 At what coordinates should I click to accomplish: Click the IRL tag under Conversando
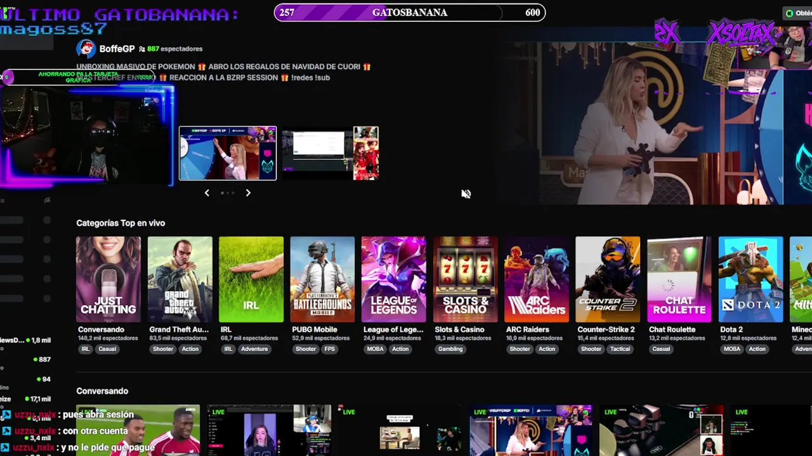coord(86,349)
